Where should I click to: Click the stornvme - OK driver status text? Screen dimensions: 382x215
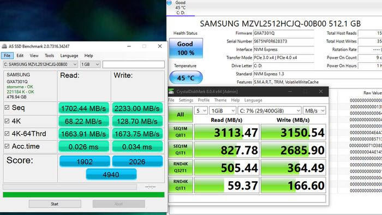(20, 87)
